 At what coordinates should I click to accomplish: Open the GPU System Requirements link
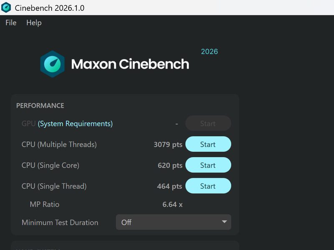(x=75, y=123)
